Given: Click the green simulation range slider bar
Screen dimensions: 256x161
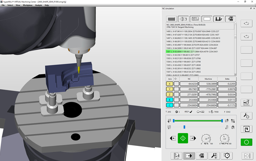Looking at the screenshot, I should point(198,121).
